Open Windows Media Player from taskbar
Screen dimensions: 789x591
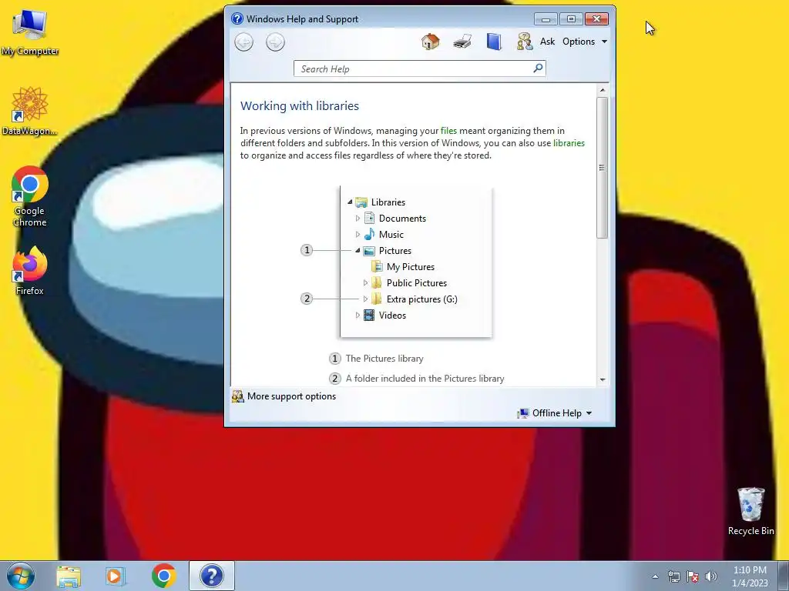point(116,576)
